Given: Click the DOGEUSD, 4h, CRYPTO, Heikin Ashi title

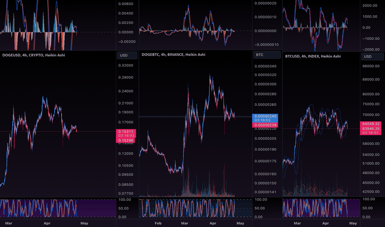Looking at the screenshot, I should point(33,55).
